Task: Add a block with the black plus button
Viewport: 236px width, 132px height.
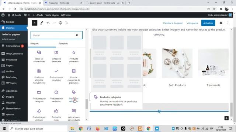Action: pyautogui.click(x=226, y=118)
